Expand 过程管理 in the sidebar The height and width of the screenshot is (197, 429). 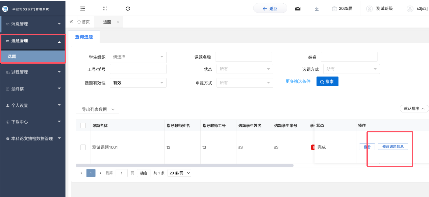pyautogui.click(x=33, y=72)
